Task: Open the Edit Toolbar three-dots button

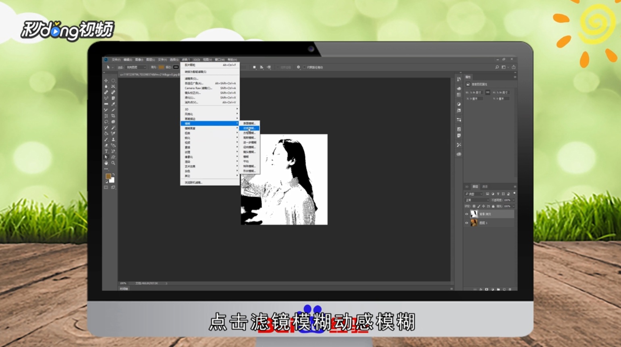Action: (106, 169)
